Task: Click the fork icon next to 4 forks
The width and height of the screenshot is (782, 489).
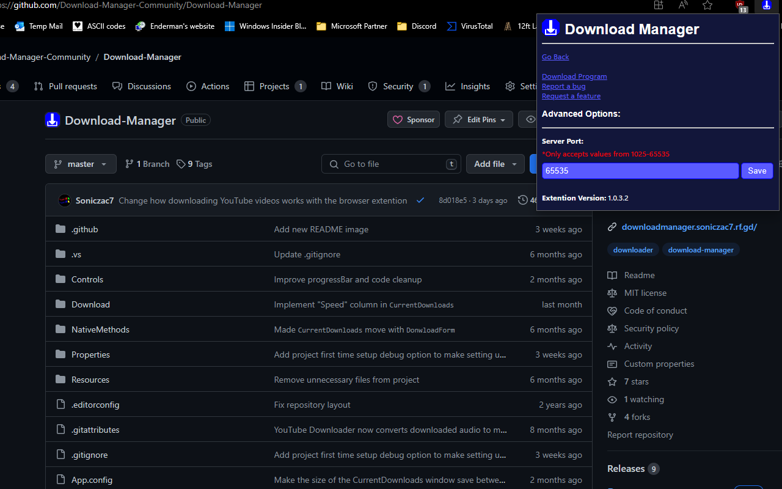Action: point(612,417)
